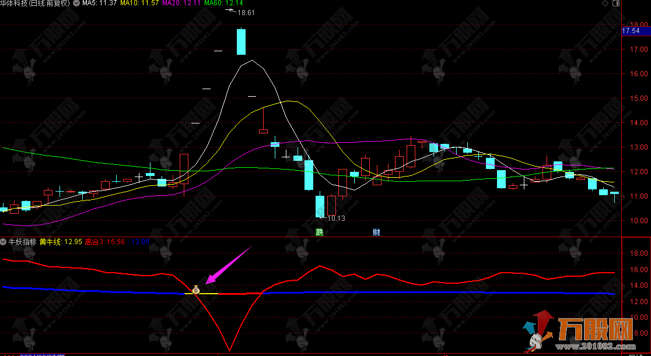
Task: Click the 17.00 price axis label
Action: 639,50
